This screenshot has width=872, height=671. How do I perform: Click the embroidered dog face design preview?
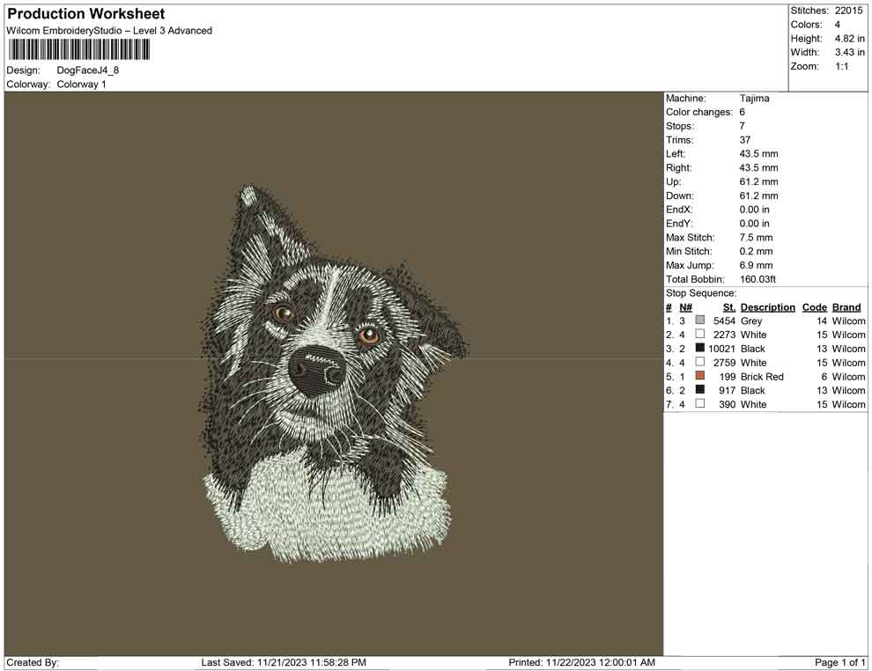point(334,373)
